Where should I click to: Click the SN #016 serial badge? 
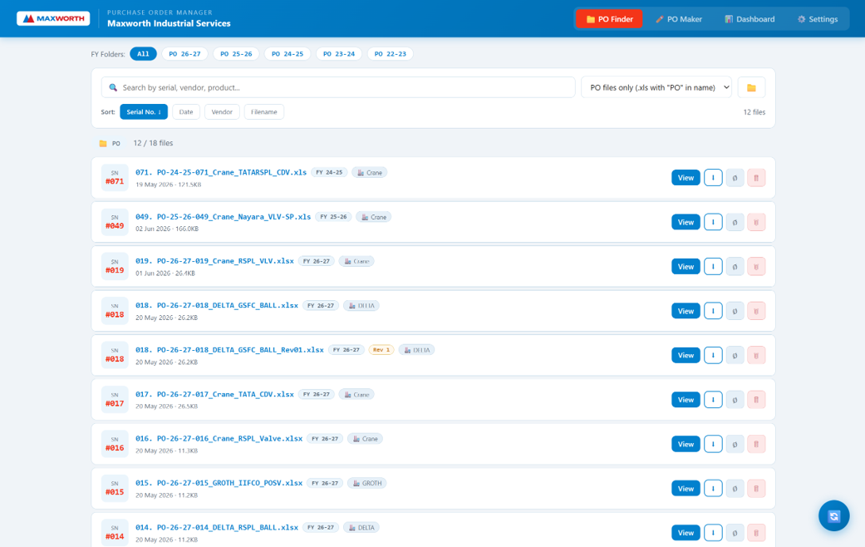click(115, 445)
